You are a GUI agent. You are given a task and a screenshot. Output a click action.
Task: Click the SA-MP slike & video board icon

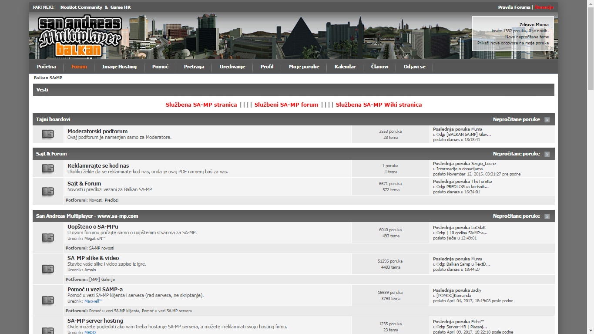pos(48,269)
